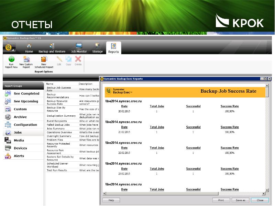This screenshot has width=275, height=206.
Task: Select the Alerts report group
Action: 23,156
